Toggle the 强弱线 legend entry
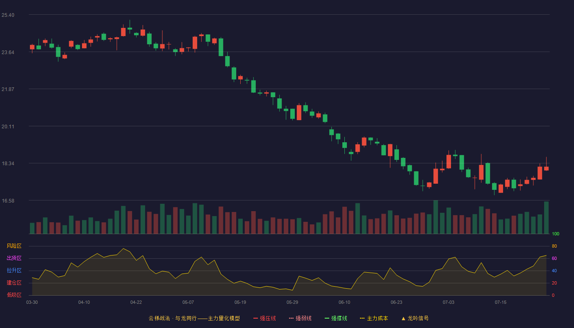This screenshot has width=574, height=328. tap(300, 318)
